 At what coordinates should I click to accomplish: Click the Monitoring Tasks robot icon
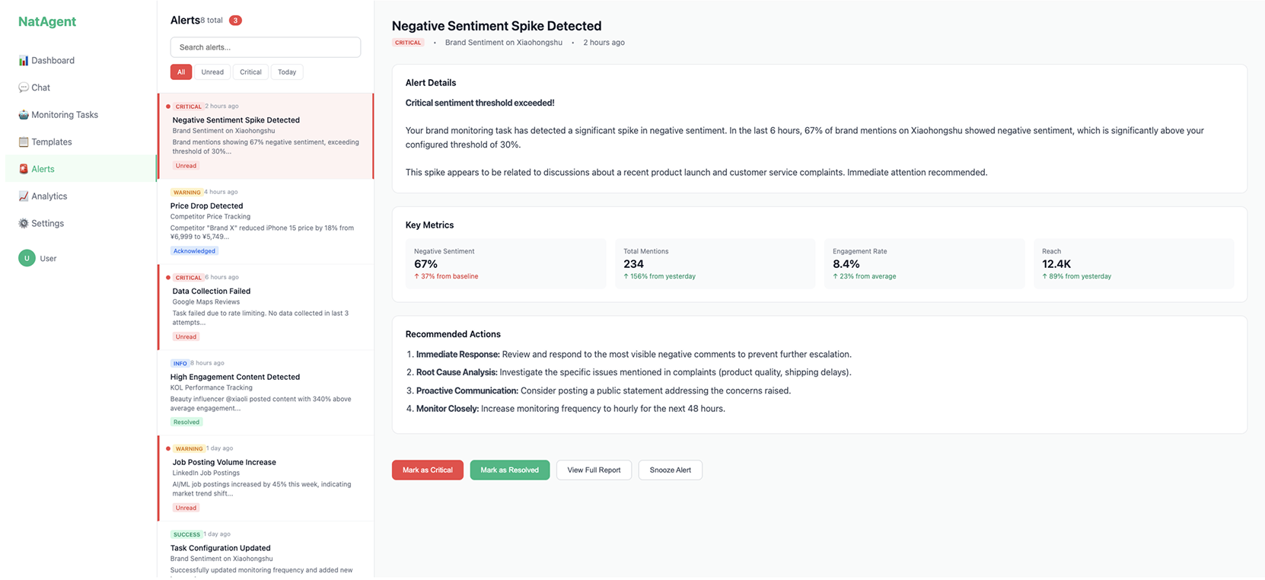[24, 115]
